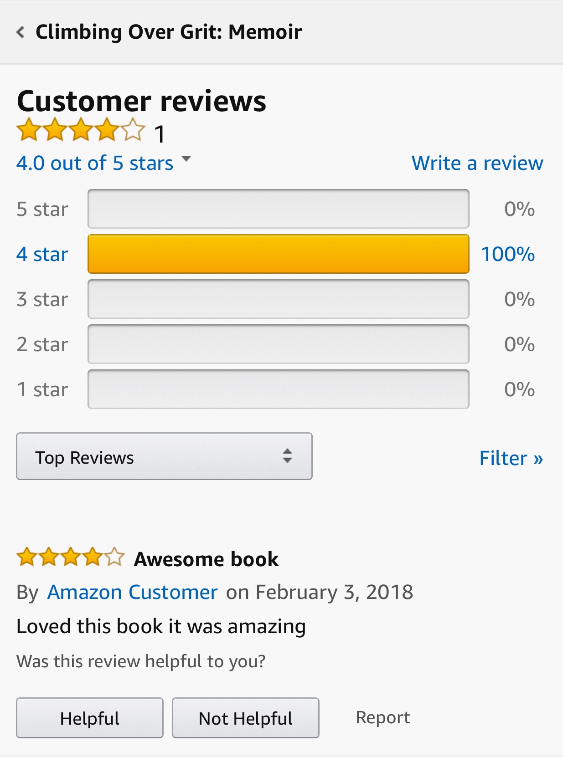Image resolution: width=563 pixels, height=757 pixels.
Task: Mark the review as Helpful
Action: pyautogui.click(x=90, y=718)
